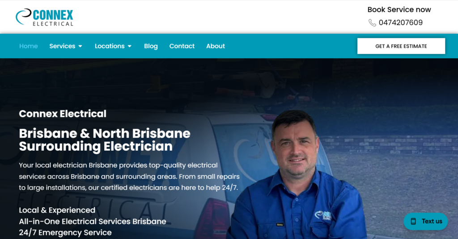
Task: Click Get a Free Estimate button
Action: pos(401,46)
